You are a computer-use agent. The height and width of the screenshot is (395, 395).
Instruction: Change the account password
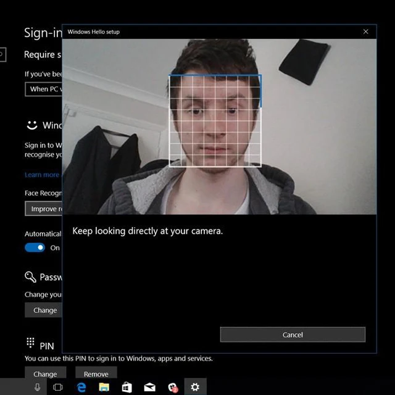click(x=43, y=310)
